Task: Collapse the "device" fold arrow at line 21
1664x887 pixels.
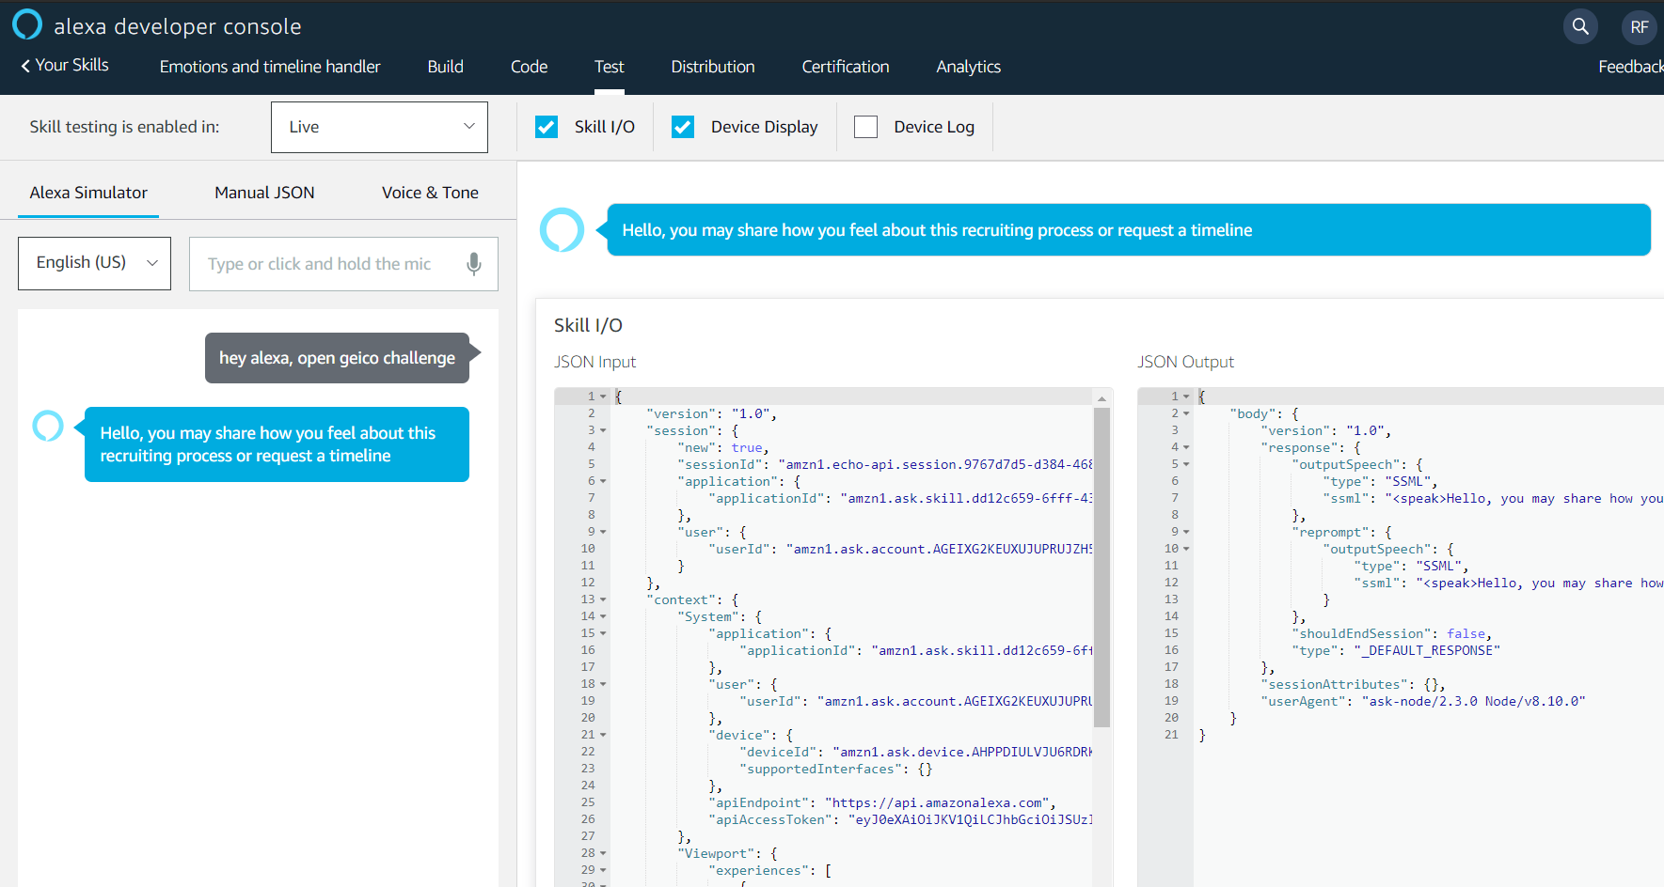Action: pos(603,735)
